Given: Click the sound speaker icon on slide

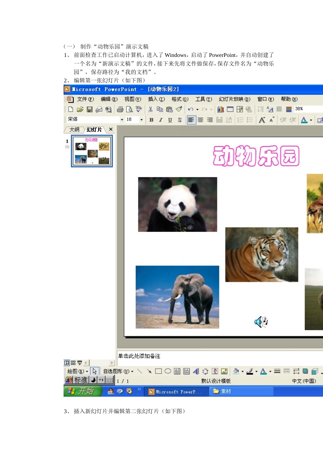Looking at the screenshot, I should tap(261, 321).
